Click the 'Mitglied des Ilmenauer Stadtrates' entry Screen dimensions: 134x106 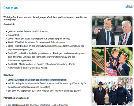point(38,105)
